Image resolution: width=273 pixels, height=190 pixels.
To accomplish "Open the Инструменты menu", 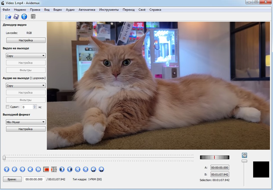I will [x=109, y=10].
